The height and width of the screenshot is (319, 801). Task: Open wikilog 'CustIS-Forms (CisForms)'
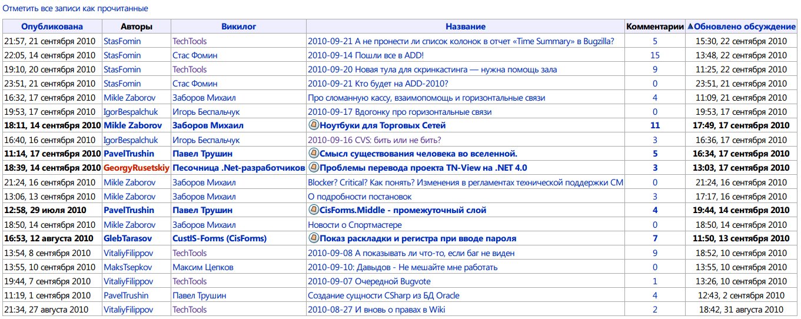click(x=220, y=238)
